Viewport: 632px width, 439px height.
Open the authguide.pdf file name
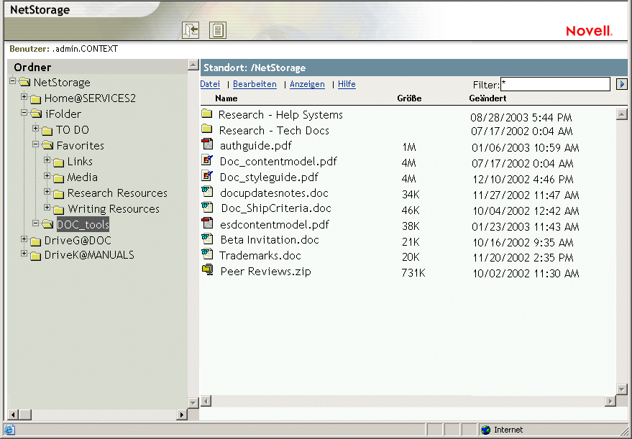[x=255, y=146]
